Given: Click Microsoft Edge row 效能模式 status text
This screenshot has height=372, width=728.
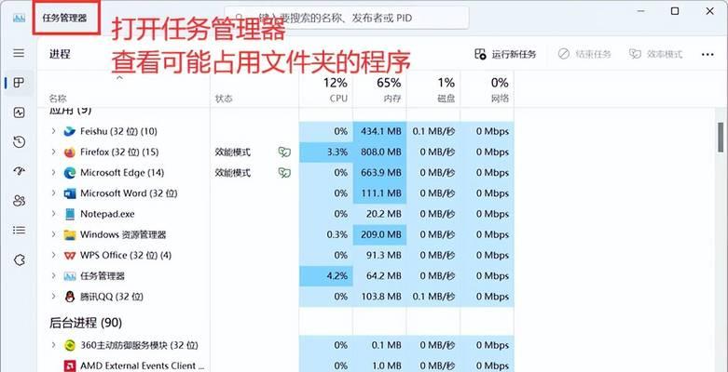Looking at the screenshot, I should click(233, 173).
